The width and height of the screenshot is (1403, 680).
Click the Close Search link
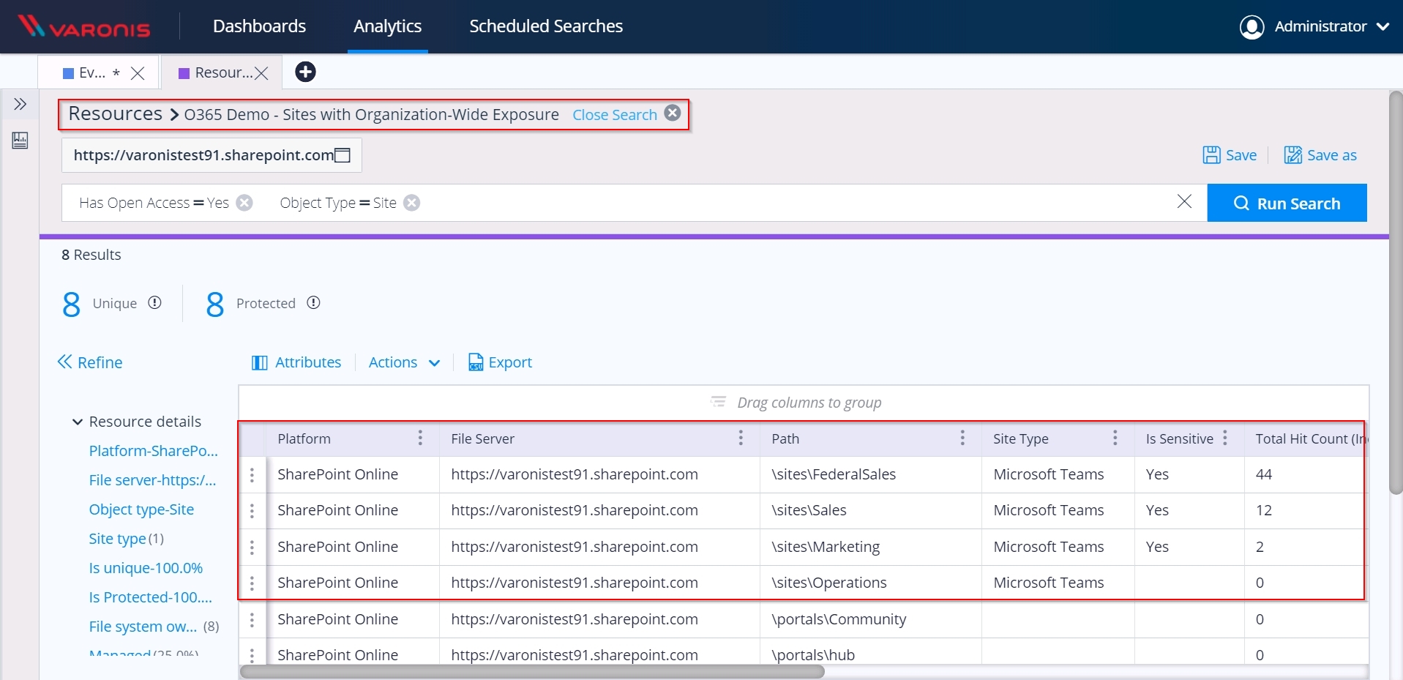tap(615, 115)
